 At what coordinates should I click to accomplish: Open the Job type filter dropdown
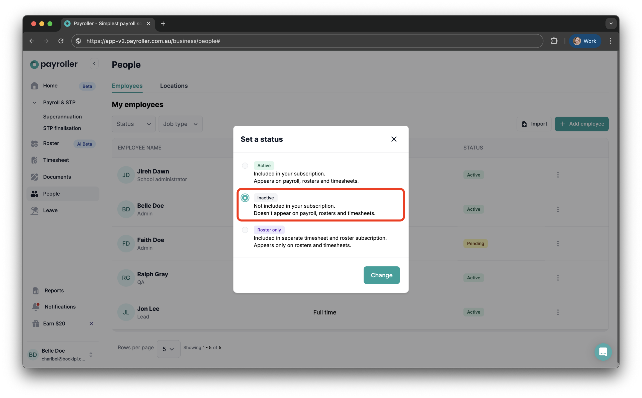(x=180, y=124)
